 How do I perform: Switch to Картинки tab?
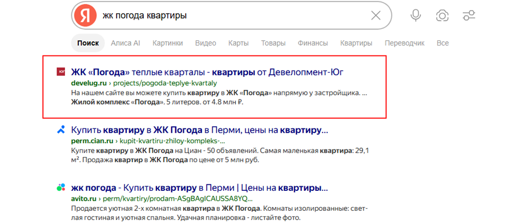click(x=168, y=43)
